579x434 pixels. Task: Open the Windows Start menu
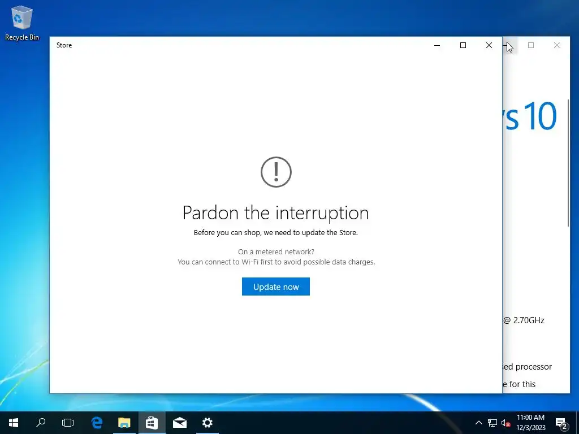[14, 423]
